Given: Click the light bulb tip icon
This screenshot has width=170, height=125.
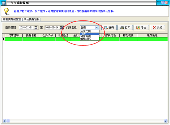Looking at the screenshot, I should tap(6, 11).
